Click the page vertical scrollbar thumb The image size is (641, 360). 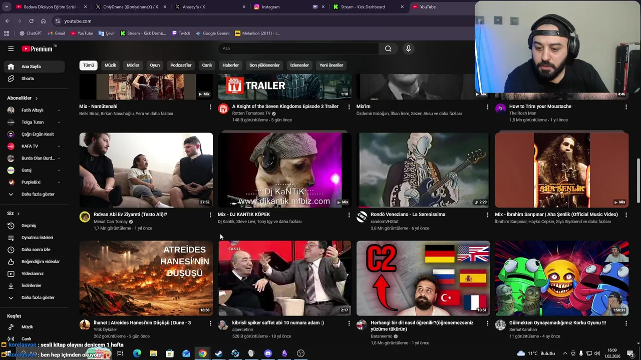pyautogui.click(x=638, y=181)
